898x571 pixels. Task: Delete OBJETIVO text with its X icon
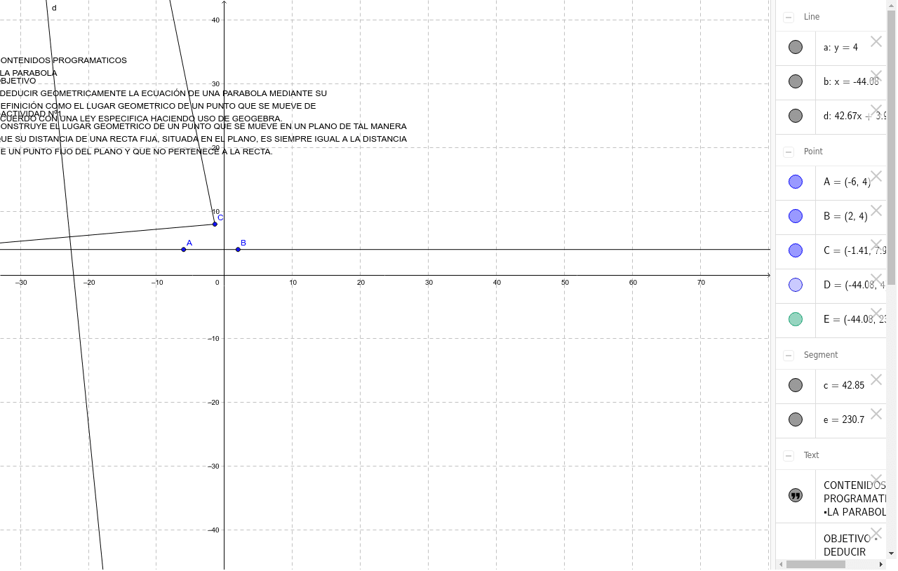tap(876, 533)
